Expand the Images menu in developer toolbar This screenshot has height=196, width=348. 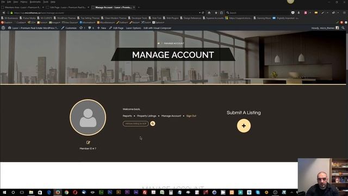point(54,22)
